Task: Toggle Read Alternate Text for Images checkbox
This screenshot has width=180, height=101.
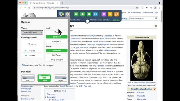Action: point(22,65)
